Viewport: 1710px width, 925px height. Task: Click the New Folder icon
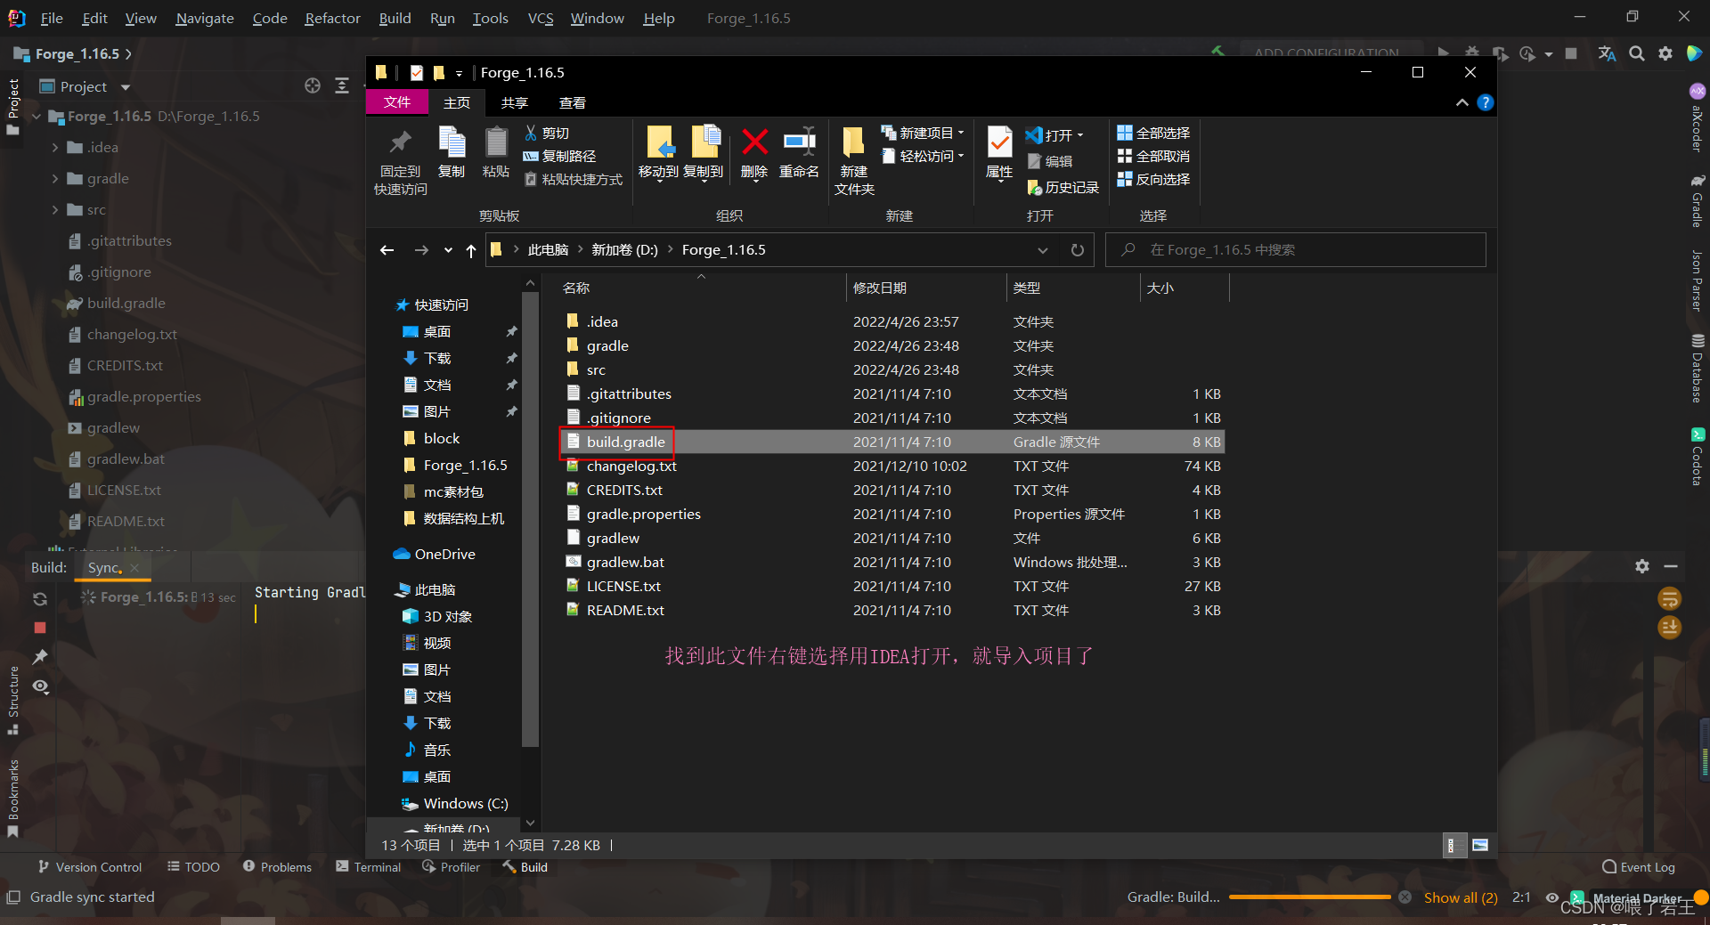[853, 142]
